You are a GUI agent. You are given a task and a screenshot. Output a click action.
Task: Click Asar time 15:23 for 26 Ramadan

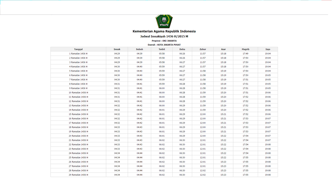[x=223, y=162]
